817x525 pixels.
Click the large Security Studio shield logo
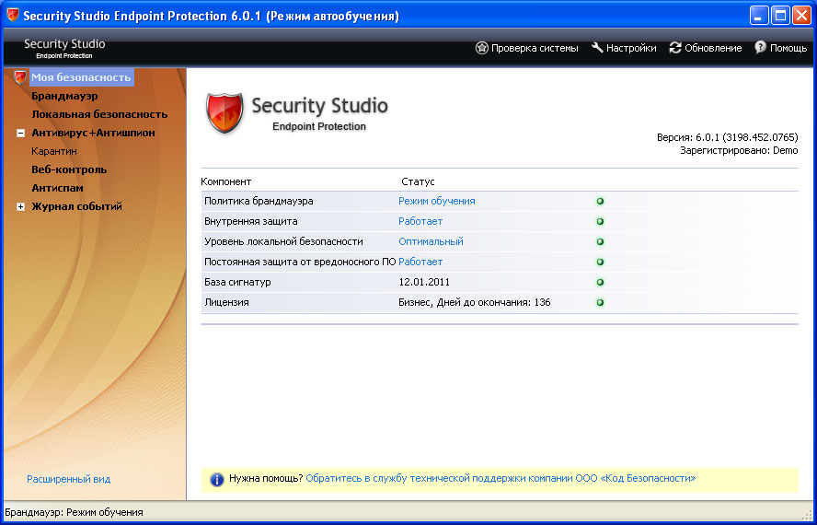[224, 112]
